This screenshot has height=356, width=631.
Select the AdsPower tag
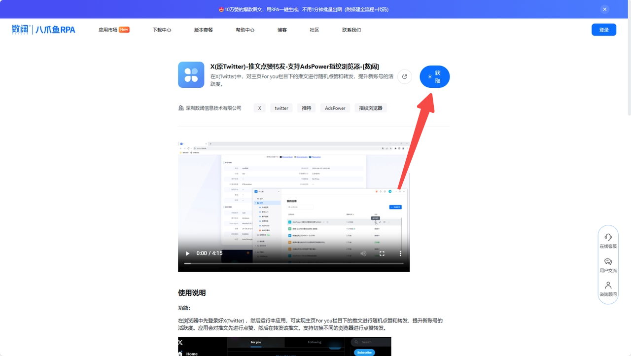[x=335, y=108]
